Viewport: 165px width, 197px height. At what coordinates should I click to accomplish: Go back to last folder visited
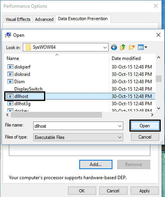pos(114,47)
